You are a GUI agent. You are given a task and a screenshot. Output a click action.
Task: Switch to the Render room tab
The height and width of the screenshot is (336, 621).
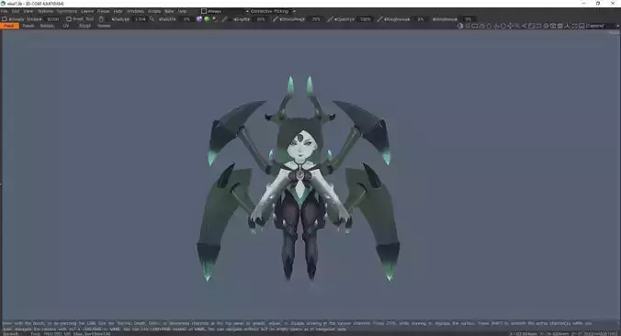point(104,26)
